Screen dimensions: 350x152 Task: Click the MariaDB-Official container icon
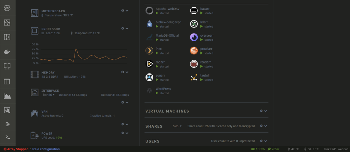149,37
